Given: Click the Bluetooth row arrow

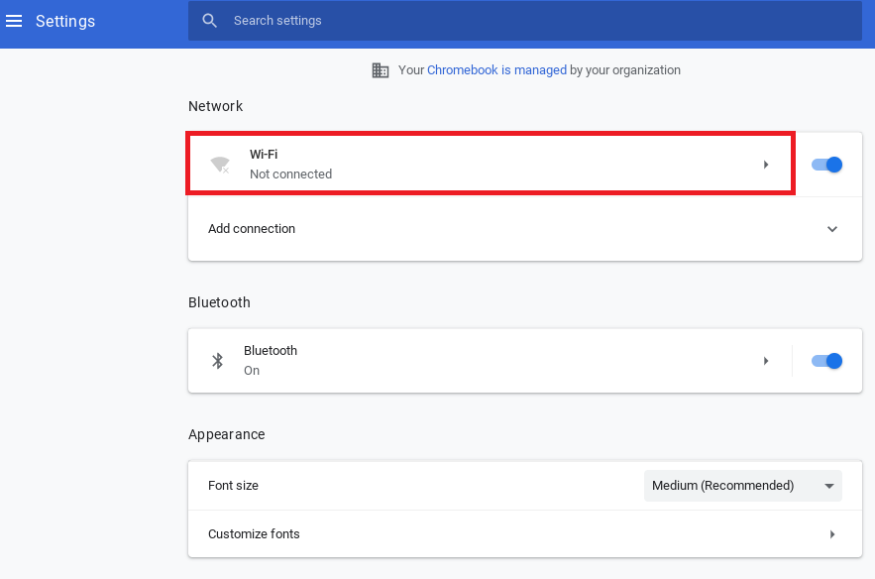Looking at the screenshot, I should [766, 361].
